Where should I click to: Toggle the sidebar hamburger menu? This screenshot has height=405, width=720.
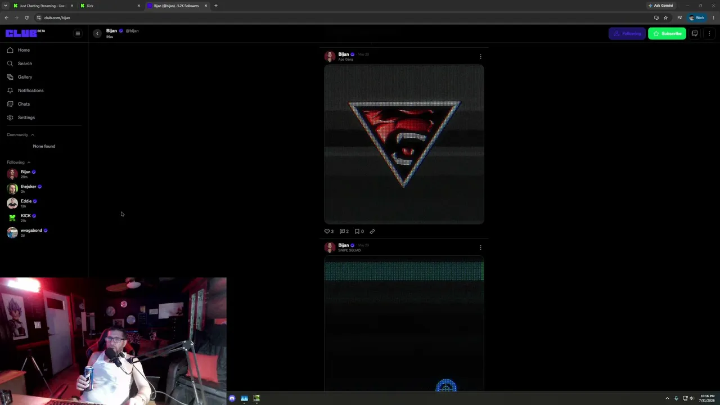point(78,33)
